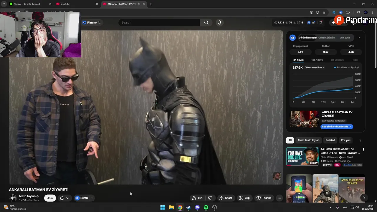Open Chrome three-dot menu
This screenshot has width=377, height=212.
[x=373, y=12]
